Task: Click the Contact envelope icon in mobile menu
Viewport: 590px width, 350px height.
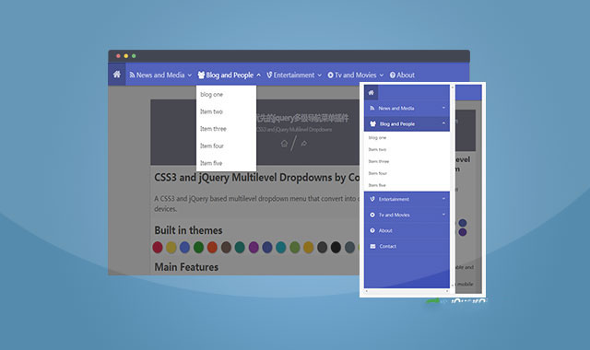Action: point(372,246)
